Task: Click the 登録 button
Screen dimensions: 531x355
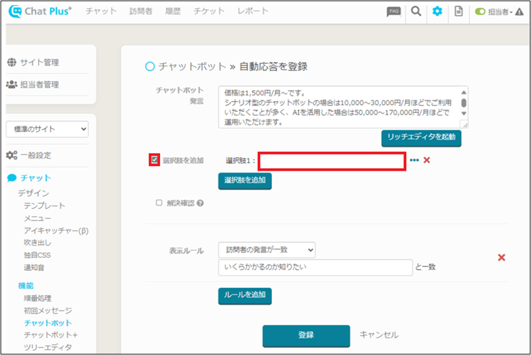Action: tap(306, 335)
